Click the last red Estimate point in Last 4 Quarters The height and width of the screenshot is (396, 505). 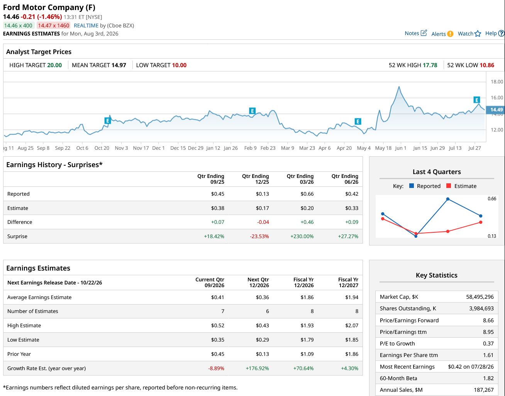pyautogui.click(x=481, y=222)
